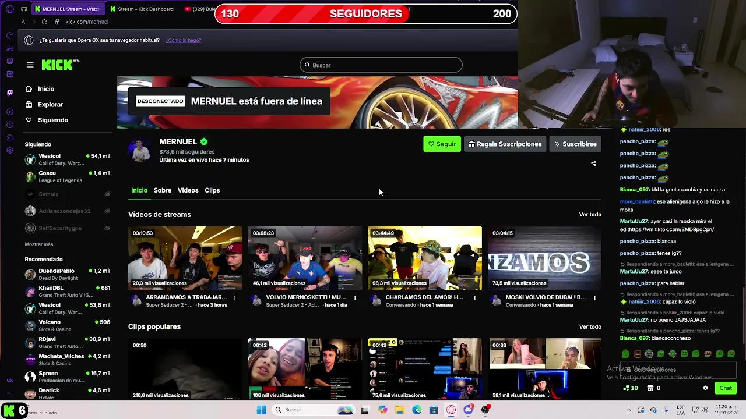Select the Clips tab
Viewport: 746px width, 419px height.
point(212,190)
